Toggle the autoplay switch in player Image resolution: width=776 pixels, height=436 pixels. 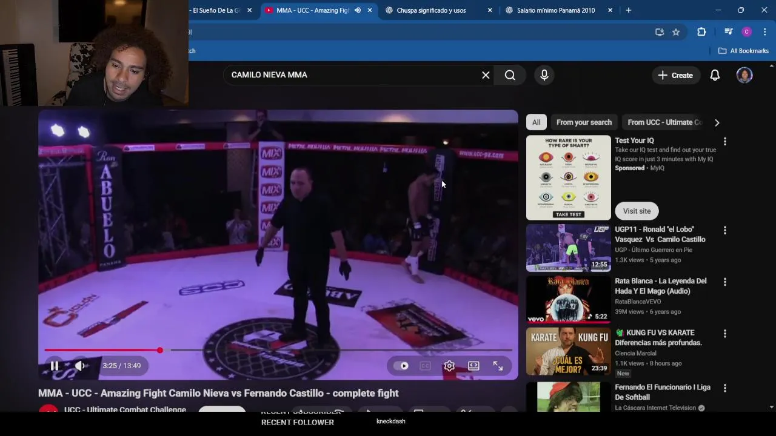[x=401, y=366]
